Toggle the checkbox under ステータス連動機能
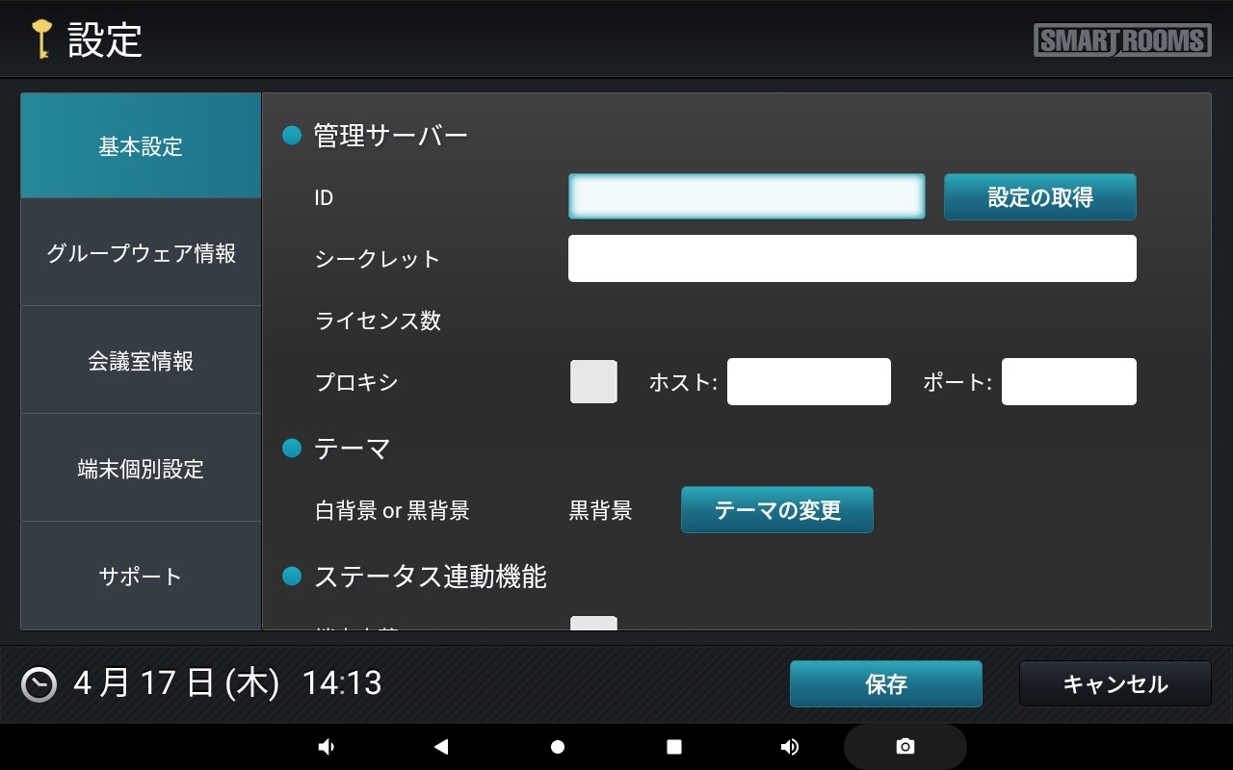Image resolution: width=1233 pixels, height=770 pixels. click(593, 624)
